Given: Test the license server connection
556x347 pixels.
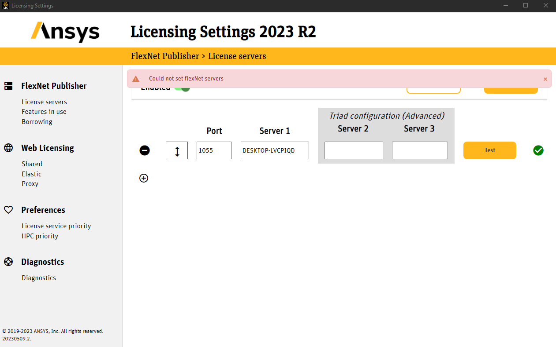Looking at the screenshot, I should pyautogui.click(x=490, y=150).
